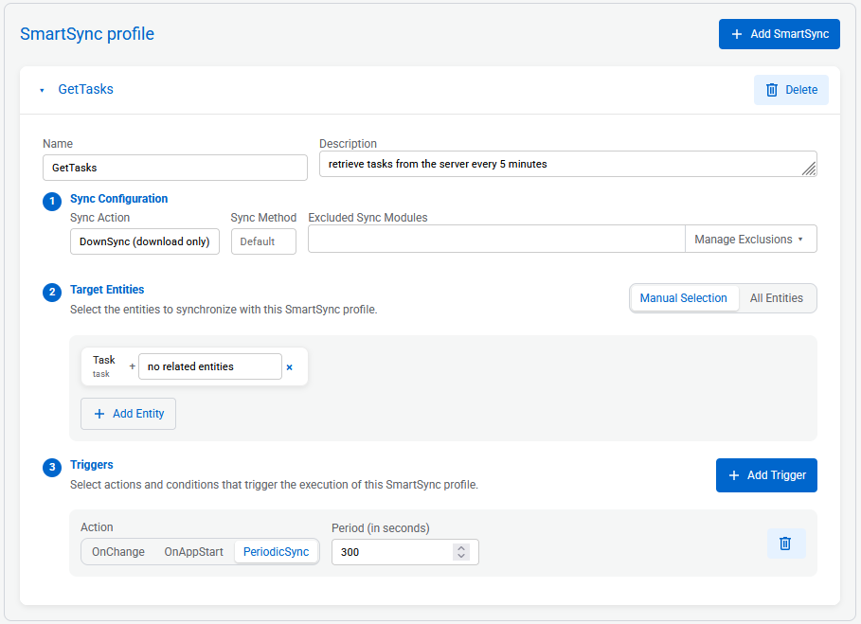
Task: Open the Sync Action dropdown
Action: (144, 241)
